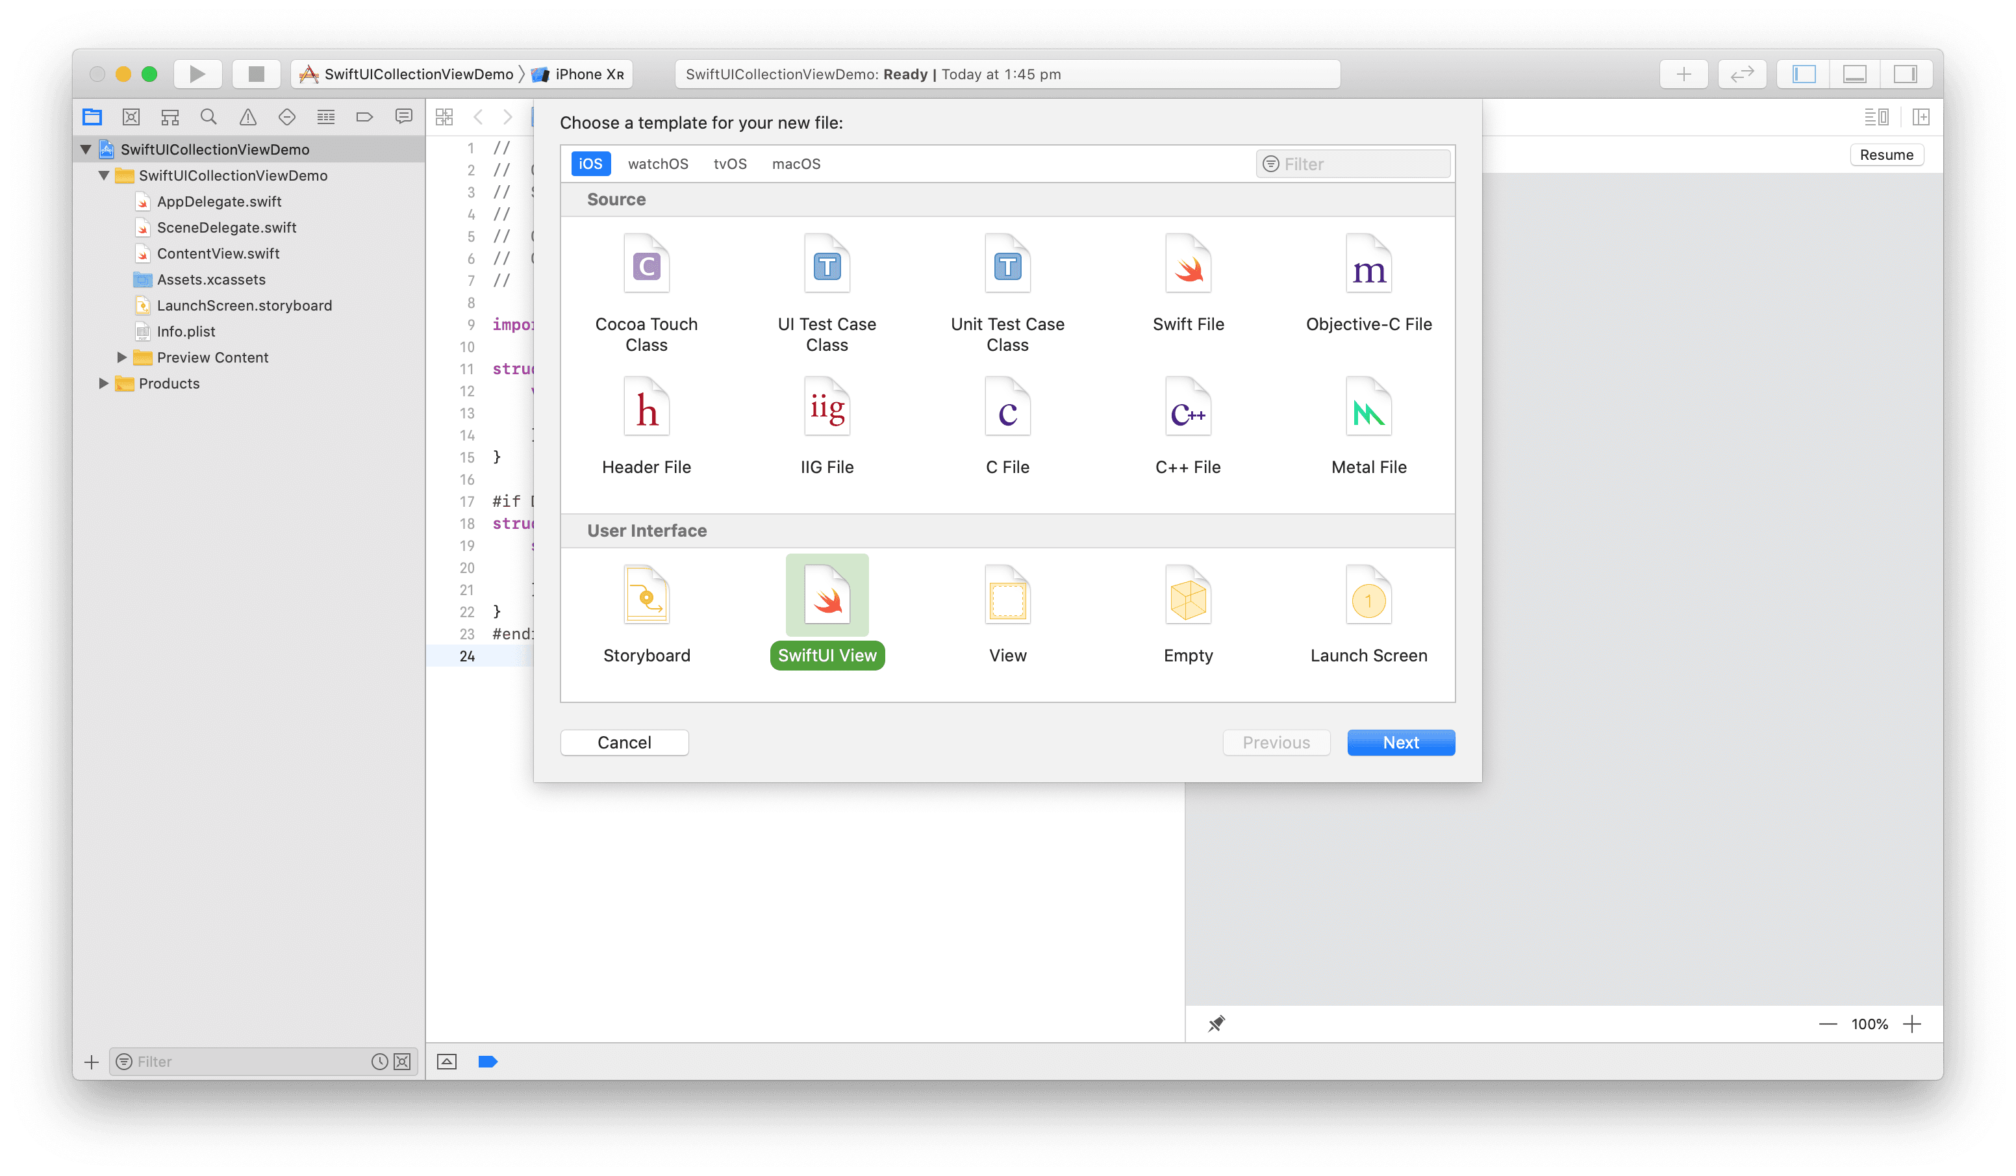2016x1176 pixels.
Task: Toggle debug area show button at bottom
Action: tap(447, 1062)
